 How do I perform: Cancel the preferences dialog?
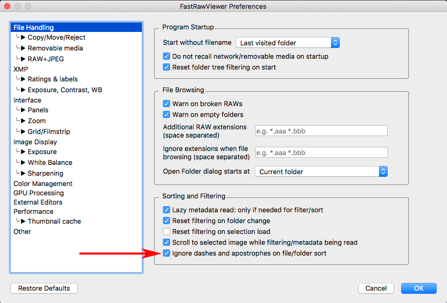(x=376, y=289)
